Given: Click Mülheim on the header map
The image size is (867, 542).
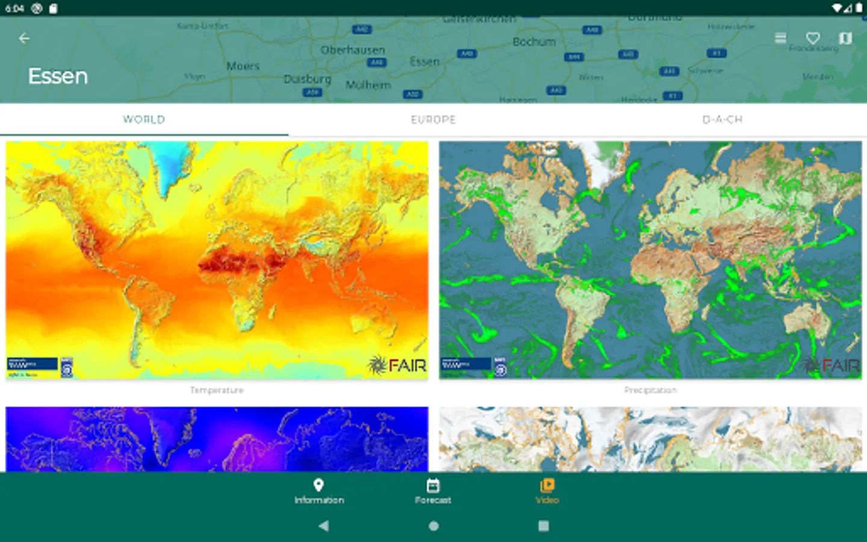Looking at the screenshot, I should [x=368, y=85].
